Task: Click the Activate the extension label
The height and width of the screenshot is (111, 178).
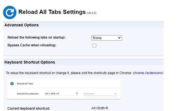Action: (x=28, y=94)
